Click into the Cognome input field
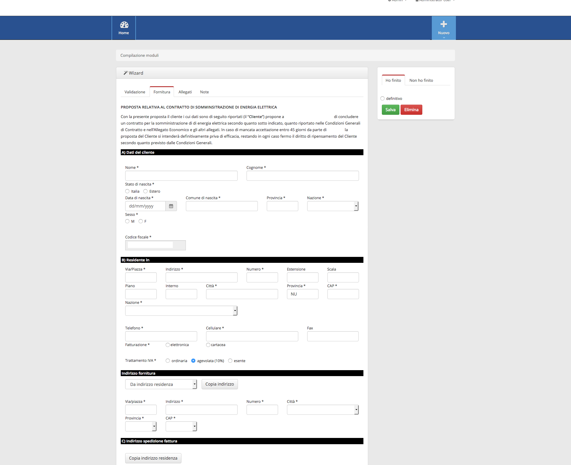 [x=302, y=176]
